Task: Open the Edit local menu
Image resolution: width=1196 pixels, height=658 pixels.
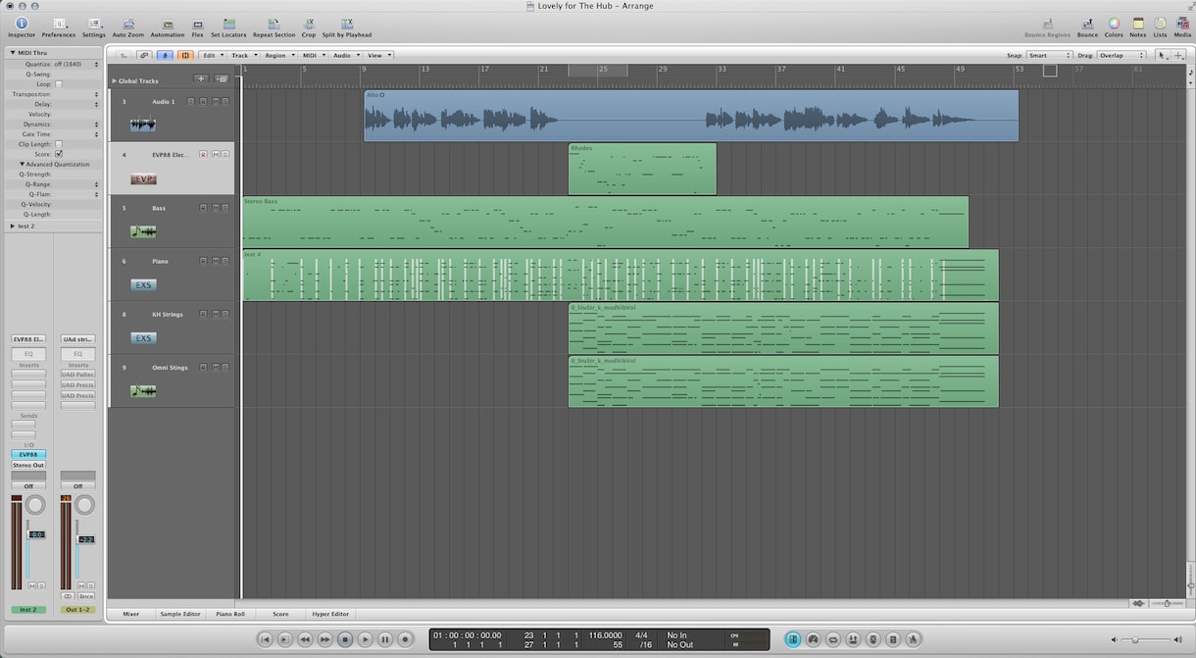Action: pyautogui.click(x=212, y=56)
